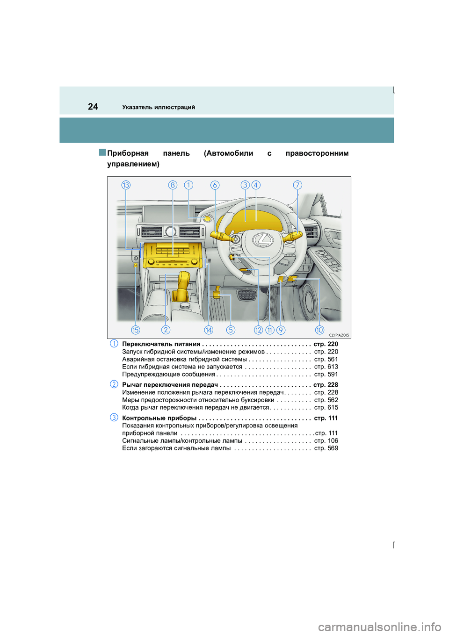This screenshot has height=635, width=449.
Task: Click list marker 1 beside Переключатель питания
Action: click(114, 344)
